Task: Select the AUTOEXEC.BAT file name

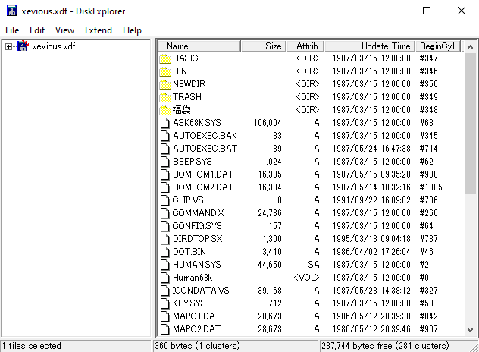Action: (x=205, y=149)
